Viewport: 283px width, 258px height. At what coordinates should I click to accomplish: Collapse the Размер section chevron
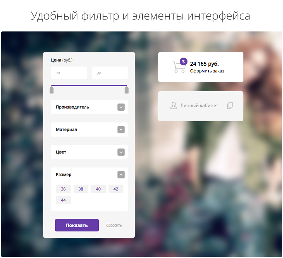(x=121, y=175)
